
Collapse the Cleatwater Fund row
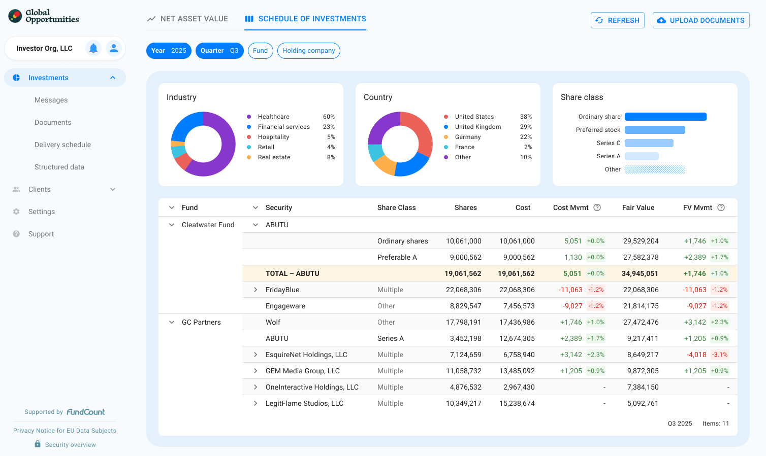coord(172,225)
